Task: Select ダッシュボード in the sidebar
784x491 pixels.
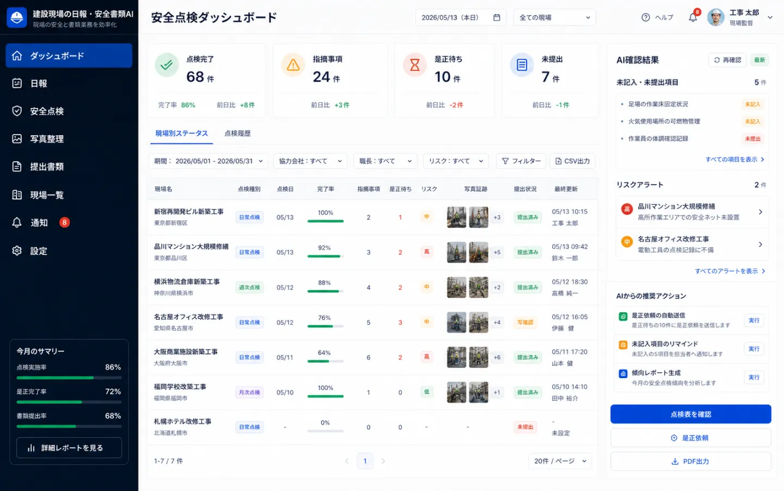Action: (x=69, y=56)
